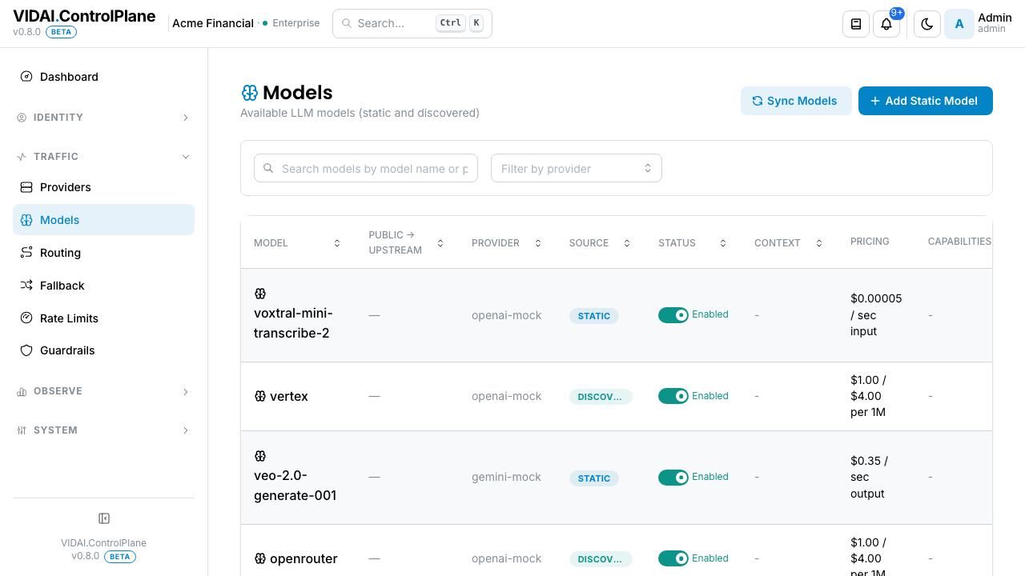Viewport: 1025px width, 576px height.
Task: Toggle openrouter model enabled switch
Action: click(x=673, y=558)
